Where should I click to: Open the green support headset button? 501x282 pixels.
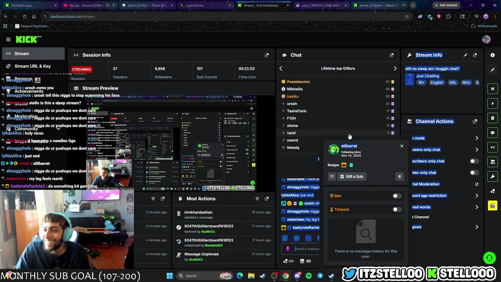489,258
